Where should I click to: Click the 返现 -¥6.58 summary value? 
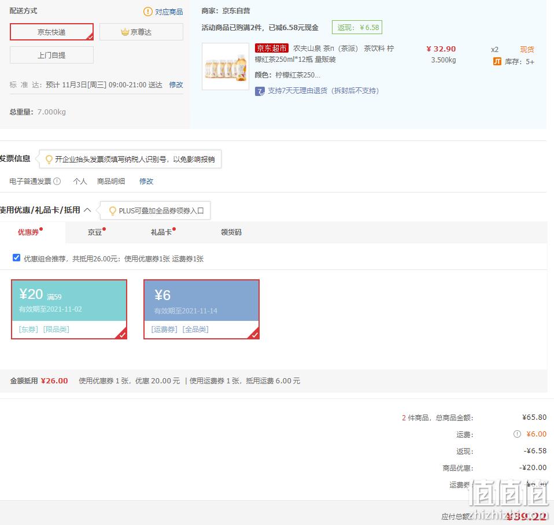coord(535,451)
